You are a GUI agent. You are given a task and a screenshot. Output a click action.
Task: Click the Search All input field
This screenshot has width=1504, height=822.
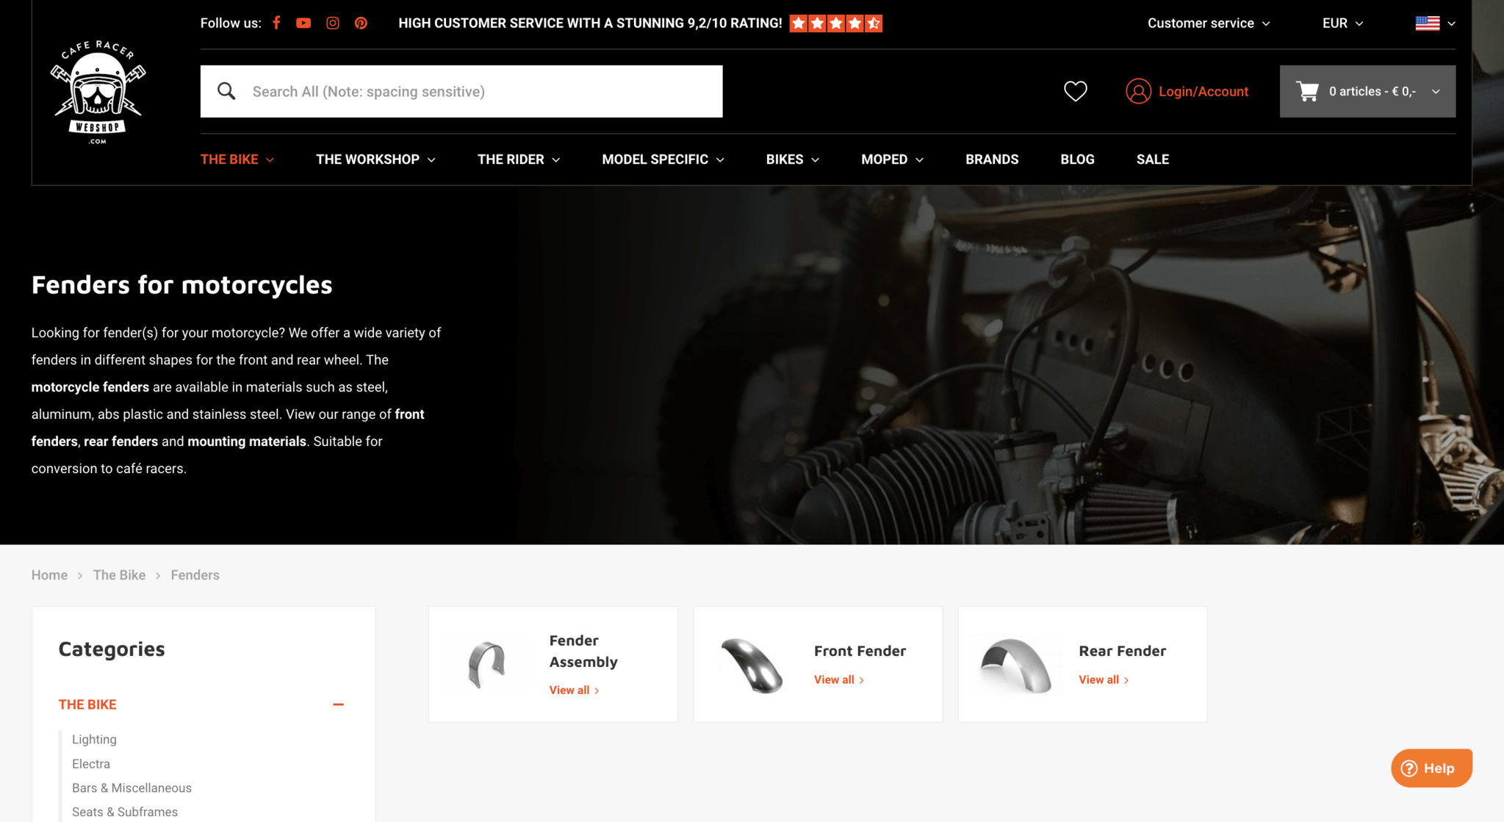coord(478,91)
